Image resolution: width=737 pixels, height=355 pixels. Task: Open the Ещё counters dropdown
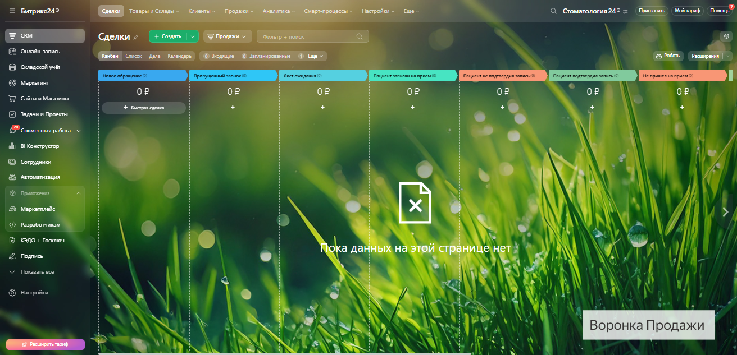[316, 56]
